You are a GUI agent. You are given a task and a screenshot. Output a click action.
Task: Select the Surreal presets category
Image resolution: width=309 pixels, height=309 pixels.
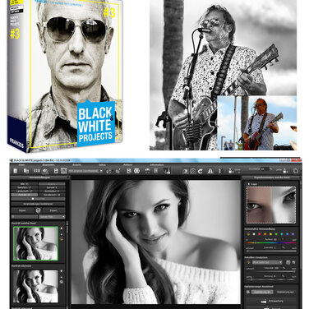tap(52, 187)
